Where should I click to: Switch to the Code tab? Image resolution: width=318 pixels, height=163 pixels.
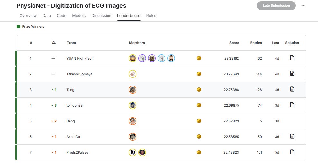(x=62, y=16)
